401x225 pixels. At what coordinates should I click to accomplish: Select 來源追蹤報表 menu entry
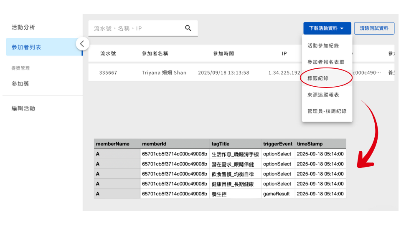(x=323, y=95)
